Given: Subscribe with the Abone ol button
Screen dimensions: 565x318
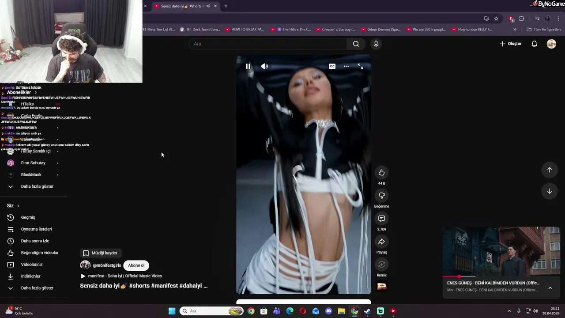Looking at the screenshot, I should pos(136,265).
